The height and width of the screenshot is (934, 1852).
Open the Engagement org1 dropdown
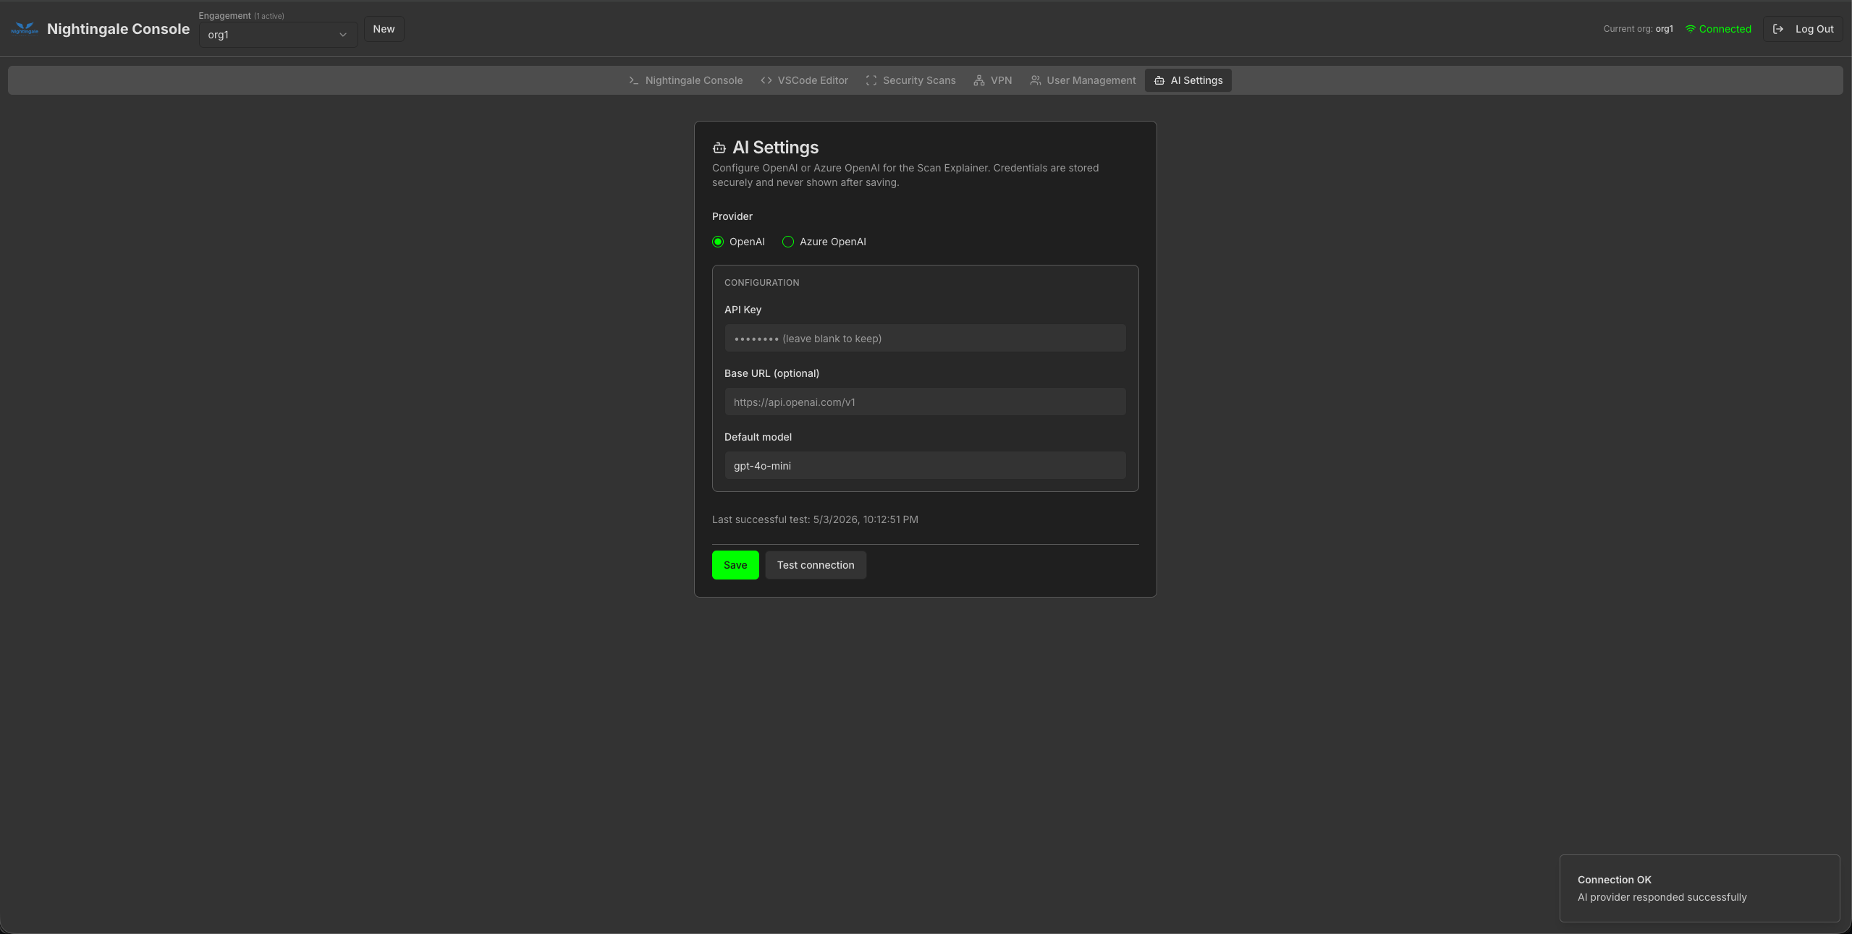pos(278,35)
